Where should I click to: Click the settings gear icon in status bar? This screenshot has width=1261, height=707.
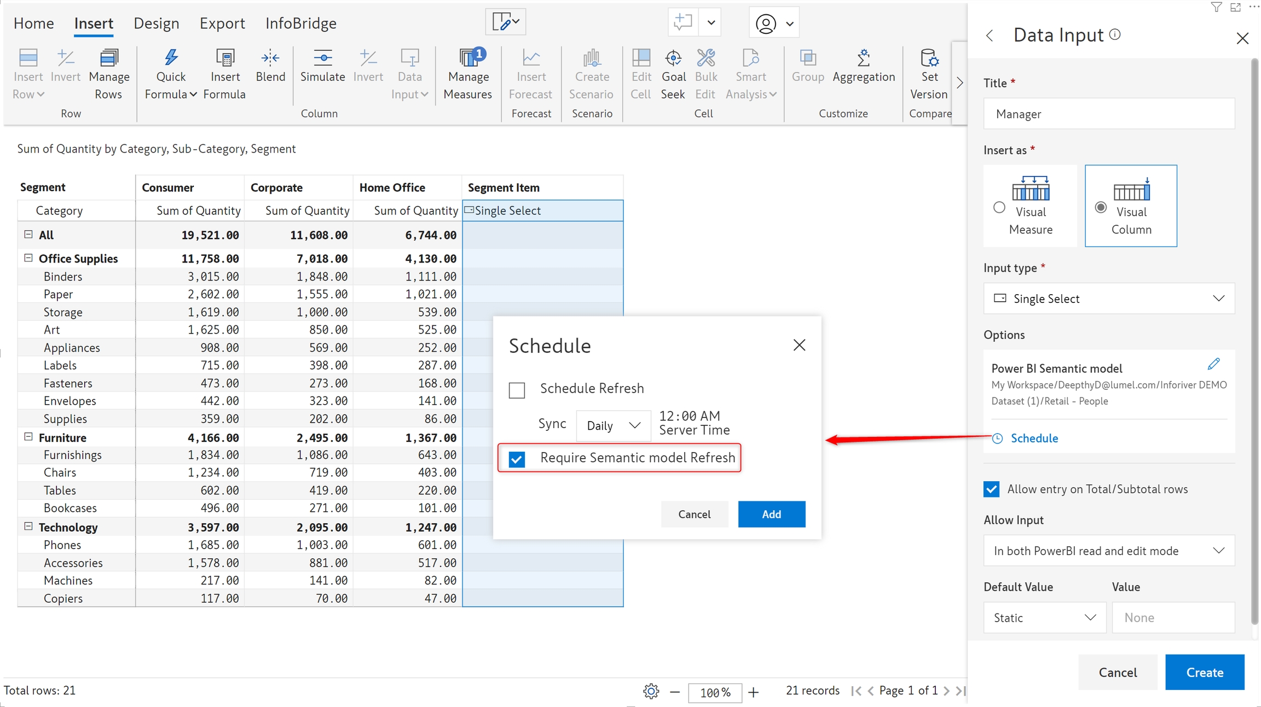[651, 691]
